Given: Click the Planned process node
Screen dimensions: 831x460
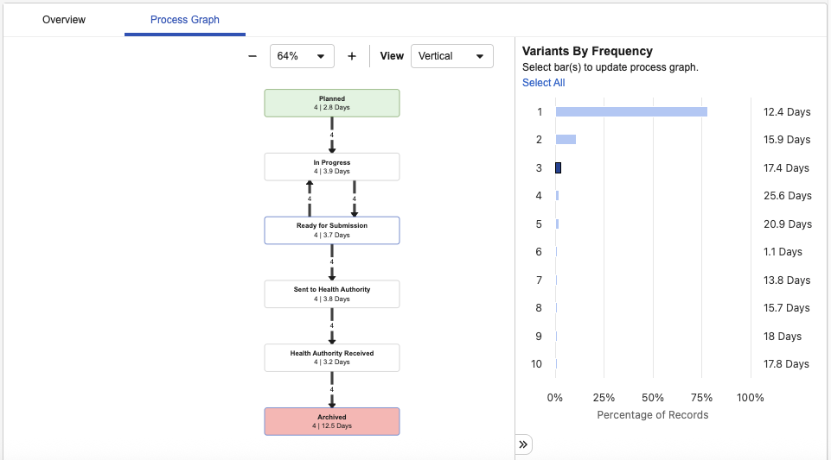Looking at the screenshot, I should 332,103.
